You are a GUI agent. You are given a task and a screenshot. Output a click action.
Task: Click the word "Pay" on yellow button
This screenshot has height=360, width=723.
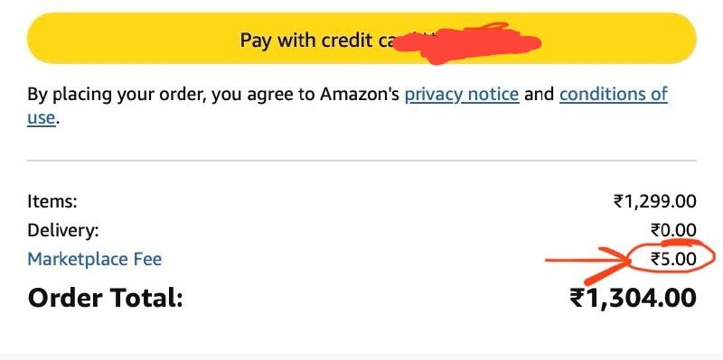pyautogui.click(x=255, y=41)
